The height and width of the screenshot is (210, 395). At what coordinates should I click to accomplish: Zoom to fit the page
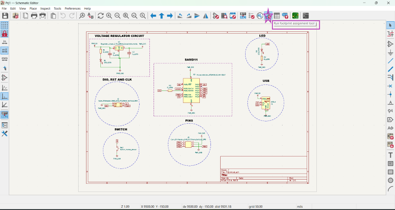point(126,16)
